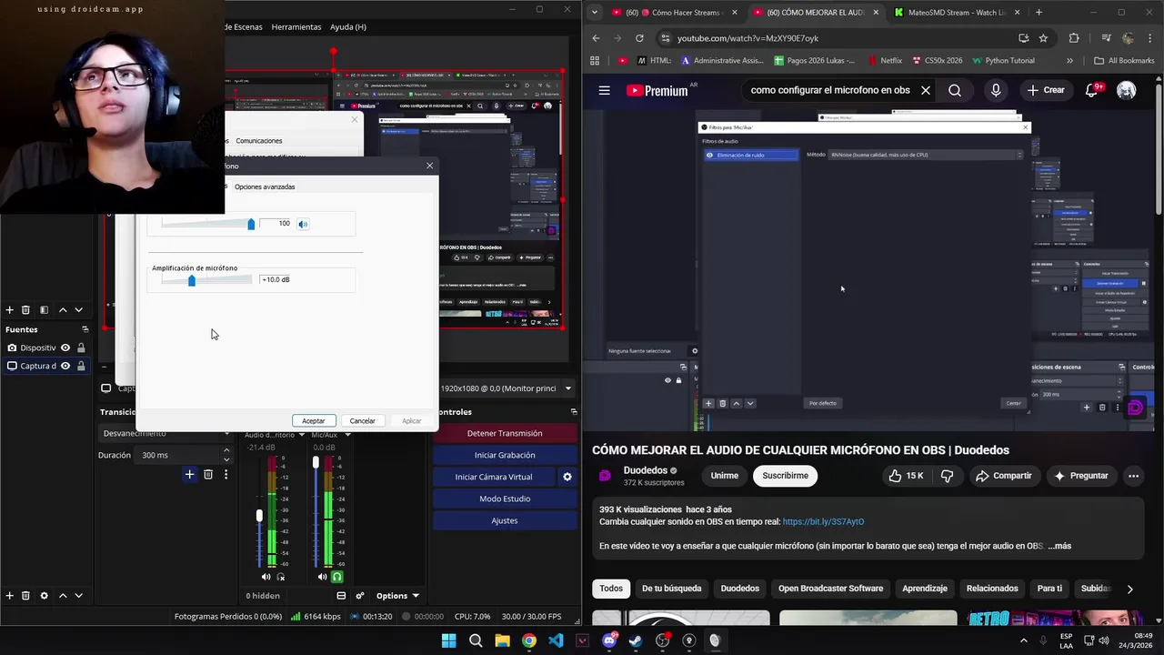Click Detener Transmisión

(505, 433)
